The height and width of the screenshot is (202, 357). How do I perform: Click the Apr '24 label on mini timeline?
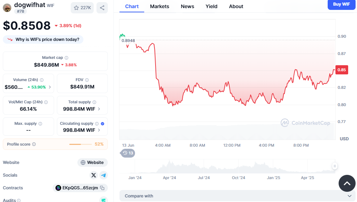coord(169,178)
